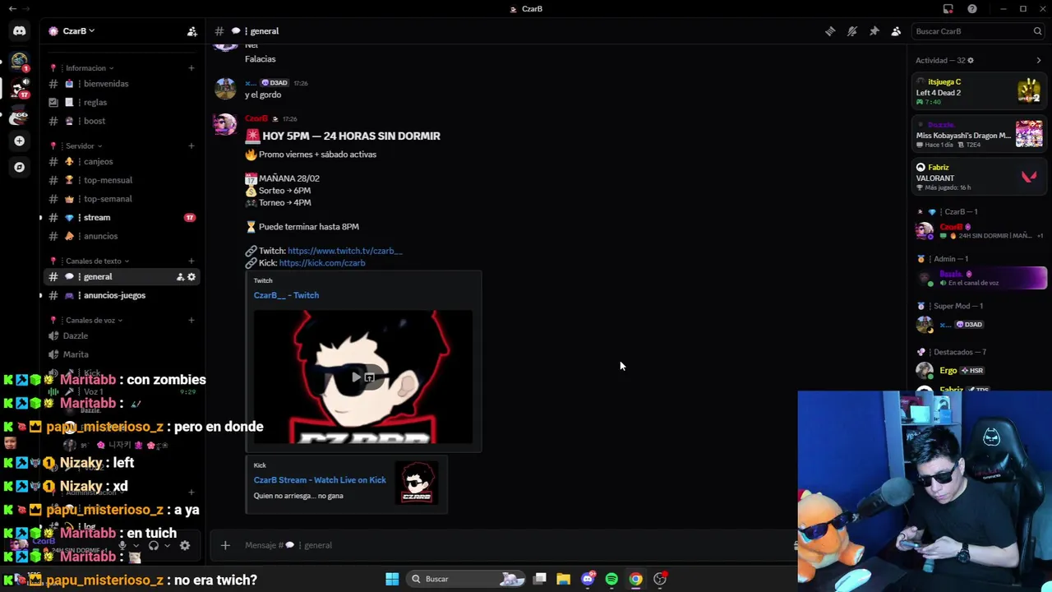Open the bienvenidas channel
The width and height of the screenshot is (1052, 592).
point(122,84)
